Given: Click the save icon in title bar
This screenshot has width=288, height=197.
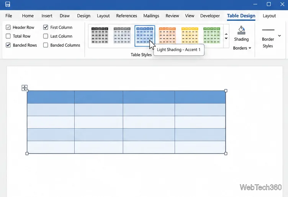Looking at the screenshot, I should 8,4.
